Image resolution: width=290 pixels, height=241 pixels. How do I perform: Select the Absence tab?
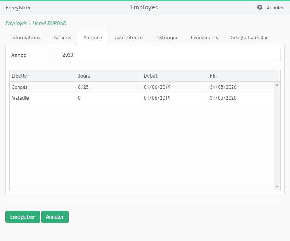tap(93, 37)
